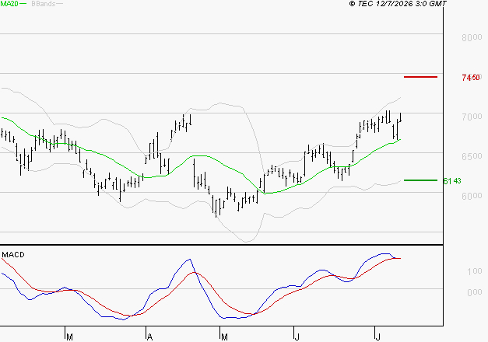Click the MACD 100 axis label
The width and height of the screenshot is (488, 342).
pos(475,271)
